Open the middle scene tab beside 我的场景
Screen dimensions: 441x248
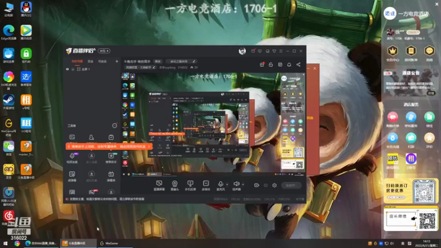pos(90,61)
